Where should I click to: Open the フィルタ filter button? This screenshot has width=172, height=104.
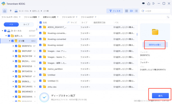point(115,11)
